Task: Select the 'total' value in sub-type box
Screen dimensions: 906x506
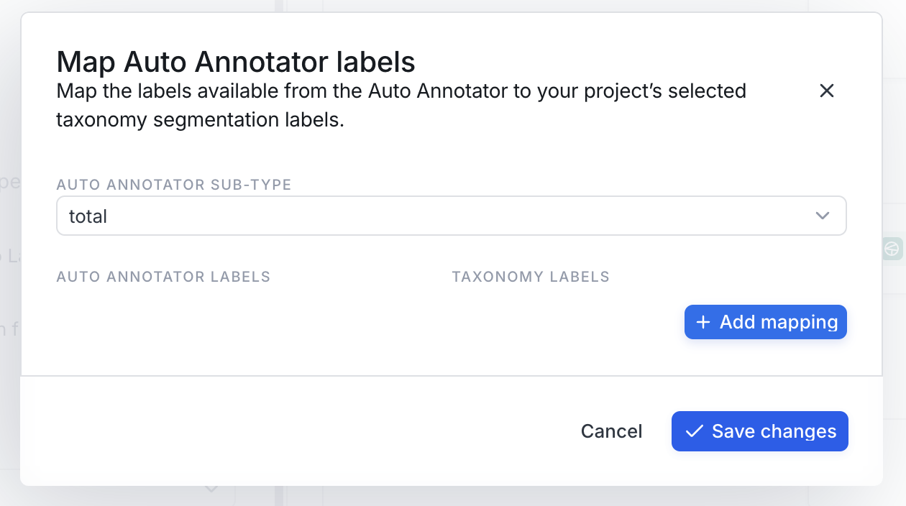Action: 88,216
